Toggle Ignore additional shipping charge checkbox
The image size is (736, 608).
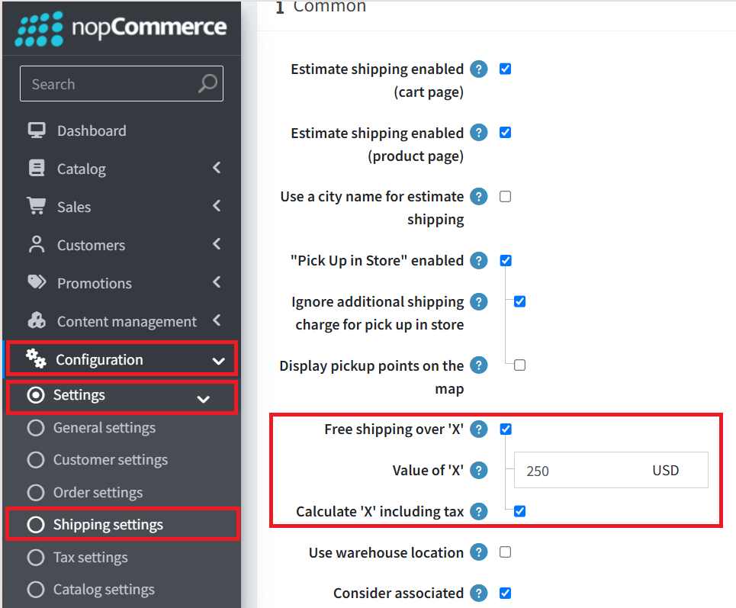(x=519, y=301)
